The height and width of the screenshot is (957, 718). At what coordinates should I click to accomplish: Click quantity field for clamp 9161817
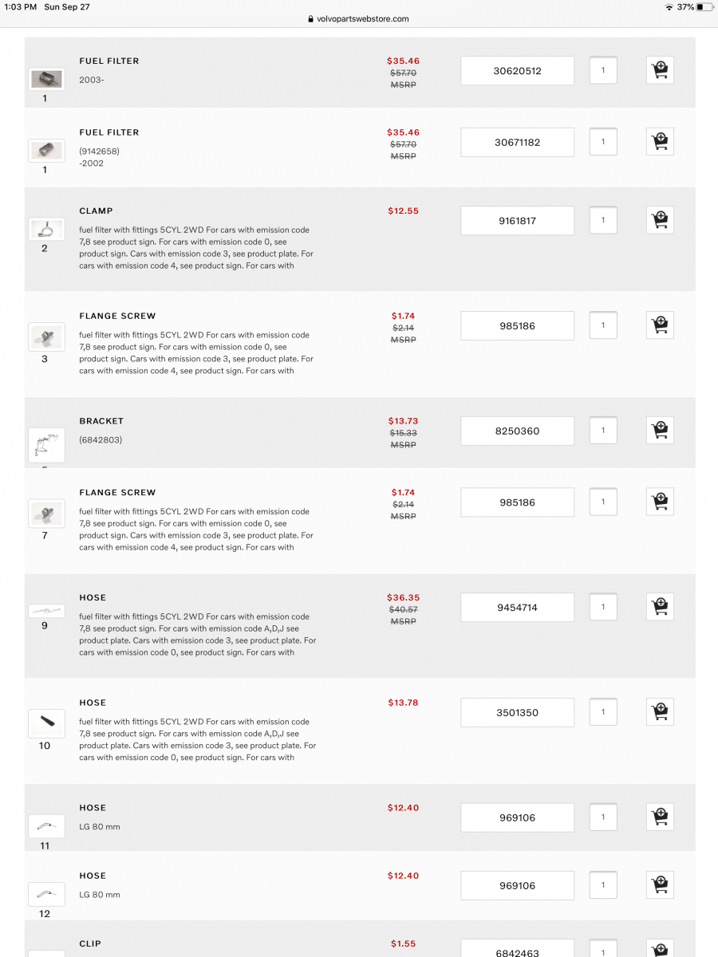pyautogui.click(x=603, y=220)
